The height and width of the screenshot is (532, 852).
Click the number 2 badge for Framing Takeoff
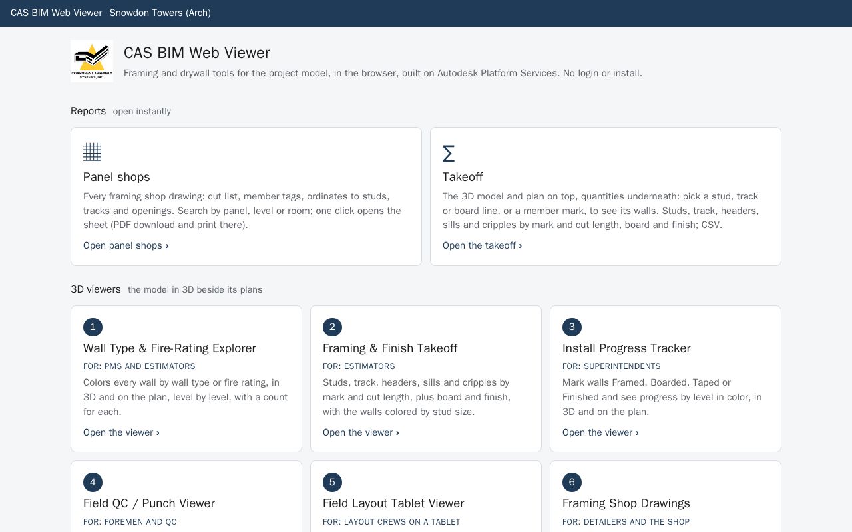pos(332,327)
